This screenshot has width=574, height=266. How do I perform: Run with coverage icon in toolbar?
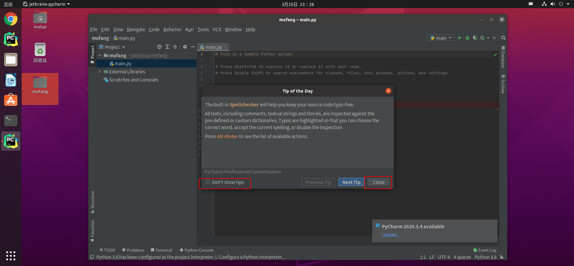point(475,38)
